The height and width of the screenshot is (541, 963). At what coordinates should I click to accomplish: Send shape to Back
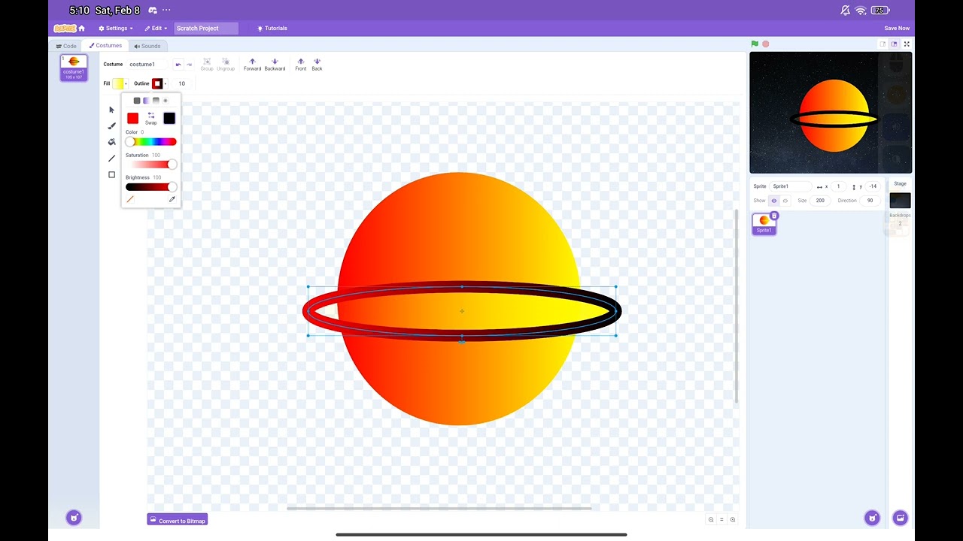[x=317, y=65]
